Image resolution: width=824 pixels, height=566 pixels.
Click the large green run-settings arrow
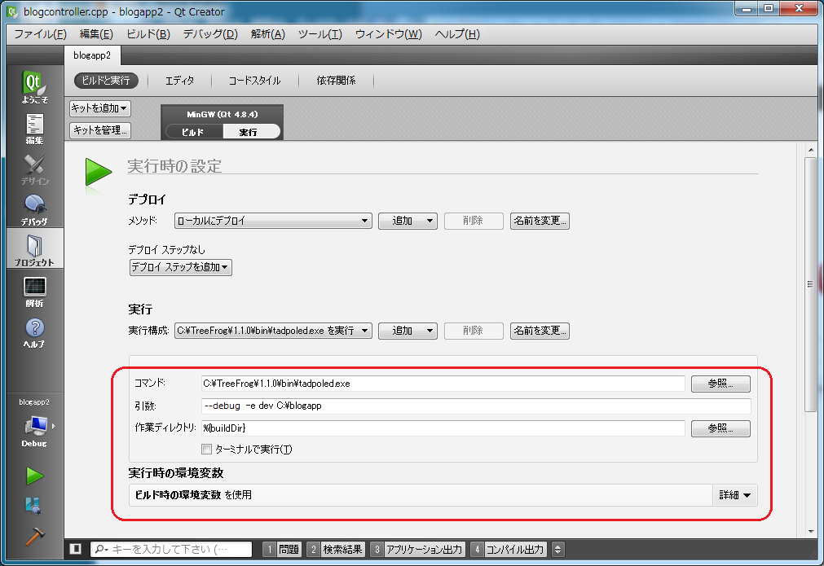point(99,172)
